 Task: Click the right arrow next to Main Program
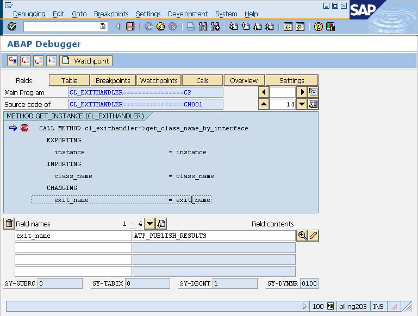click(302, 92)
